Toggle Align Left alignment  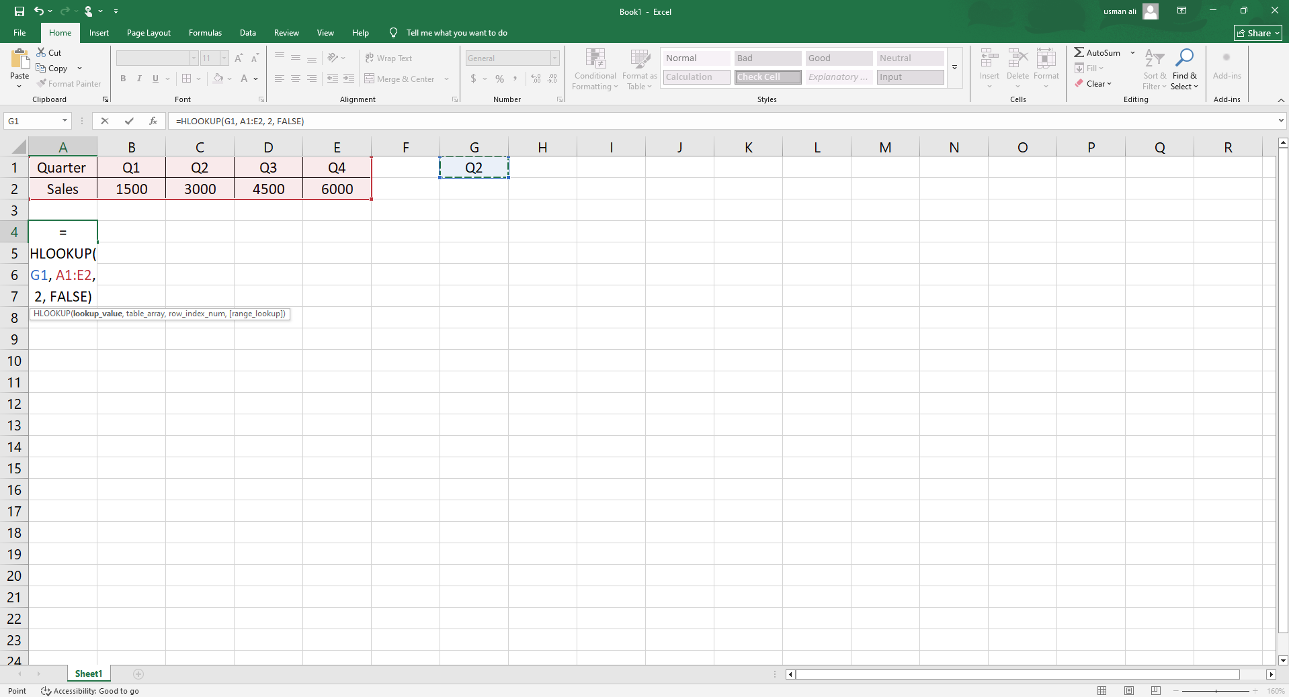280,79
